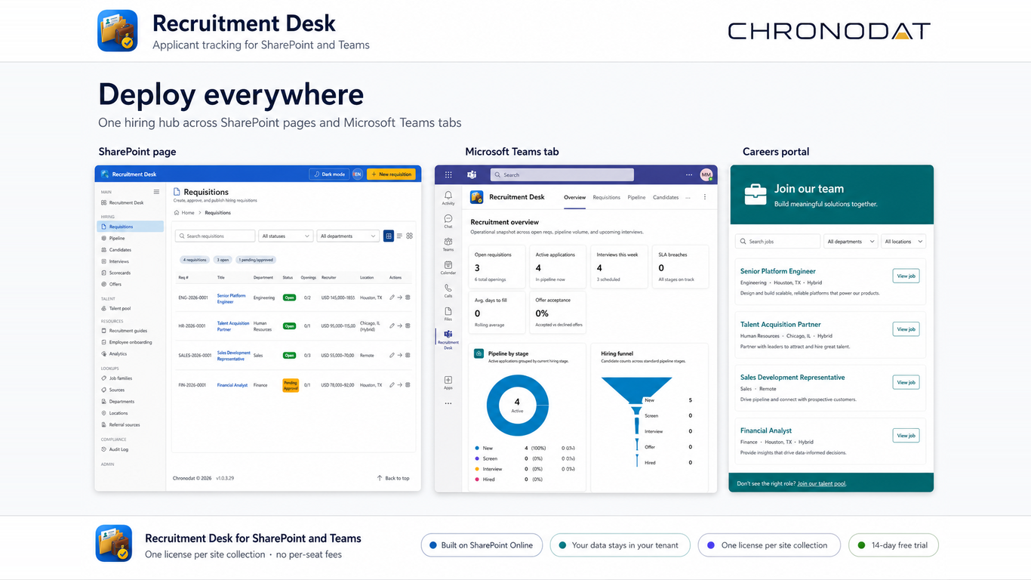Open Audit Log in the SharePoint sidebar
This screenshot has height=580, width=1031.
point(131,449)
